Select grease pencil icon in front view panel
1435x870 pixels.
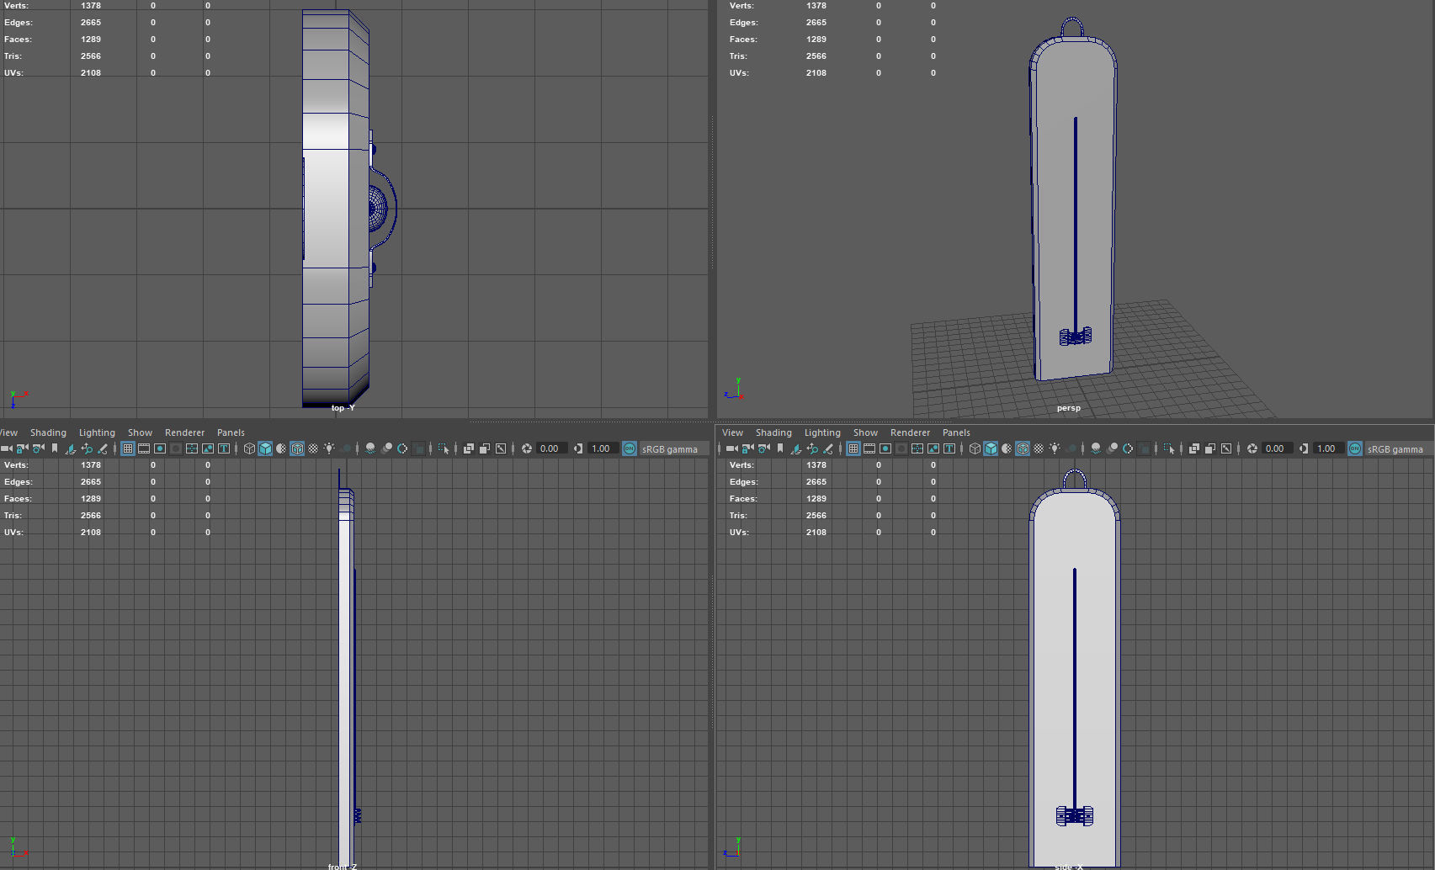[x=103, y=448]
